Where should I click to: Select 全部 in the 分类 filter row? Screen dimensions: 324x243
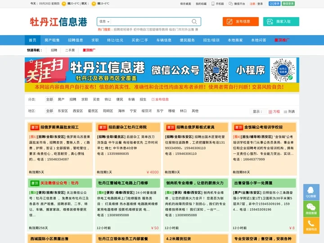coord(49,99)
